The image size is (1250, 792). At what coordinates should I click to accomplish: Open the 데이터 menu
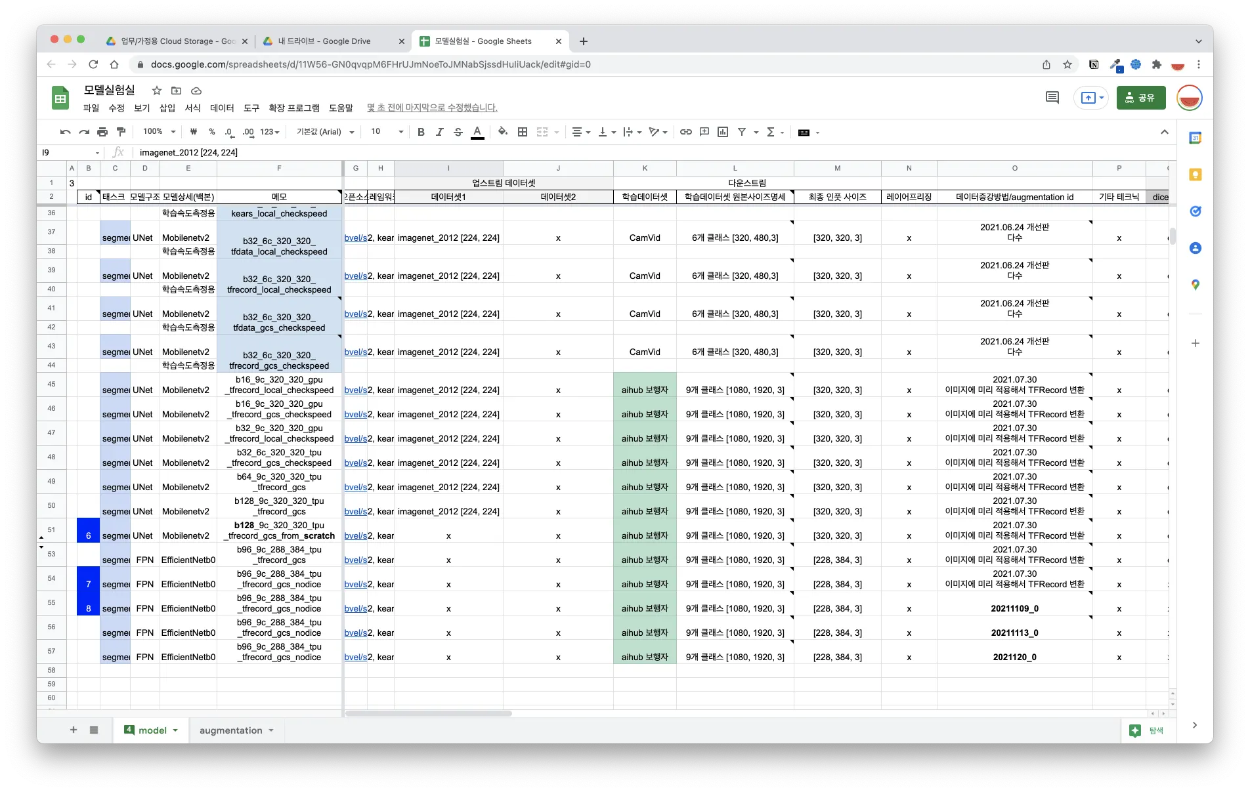(x=222, y=108)
